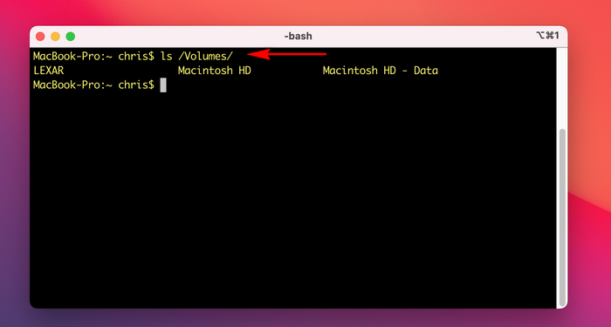Close the -bash Terminal window
The image size is (611, 327).
click(x=40, y=37)
